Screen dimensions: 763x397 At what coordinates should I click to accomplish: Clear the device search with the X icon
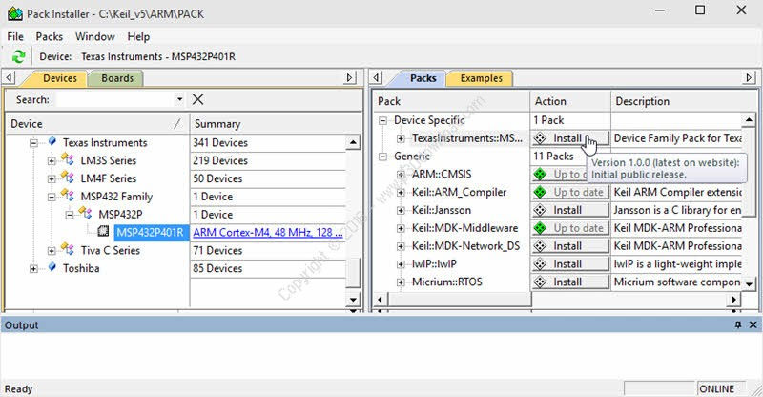point(197,99)
